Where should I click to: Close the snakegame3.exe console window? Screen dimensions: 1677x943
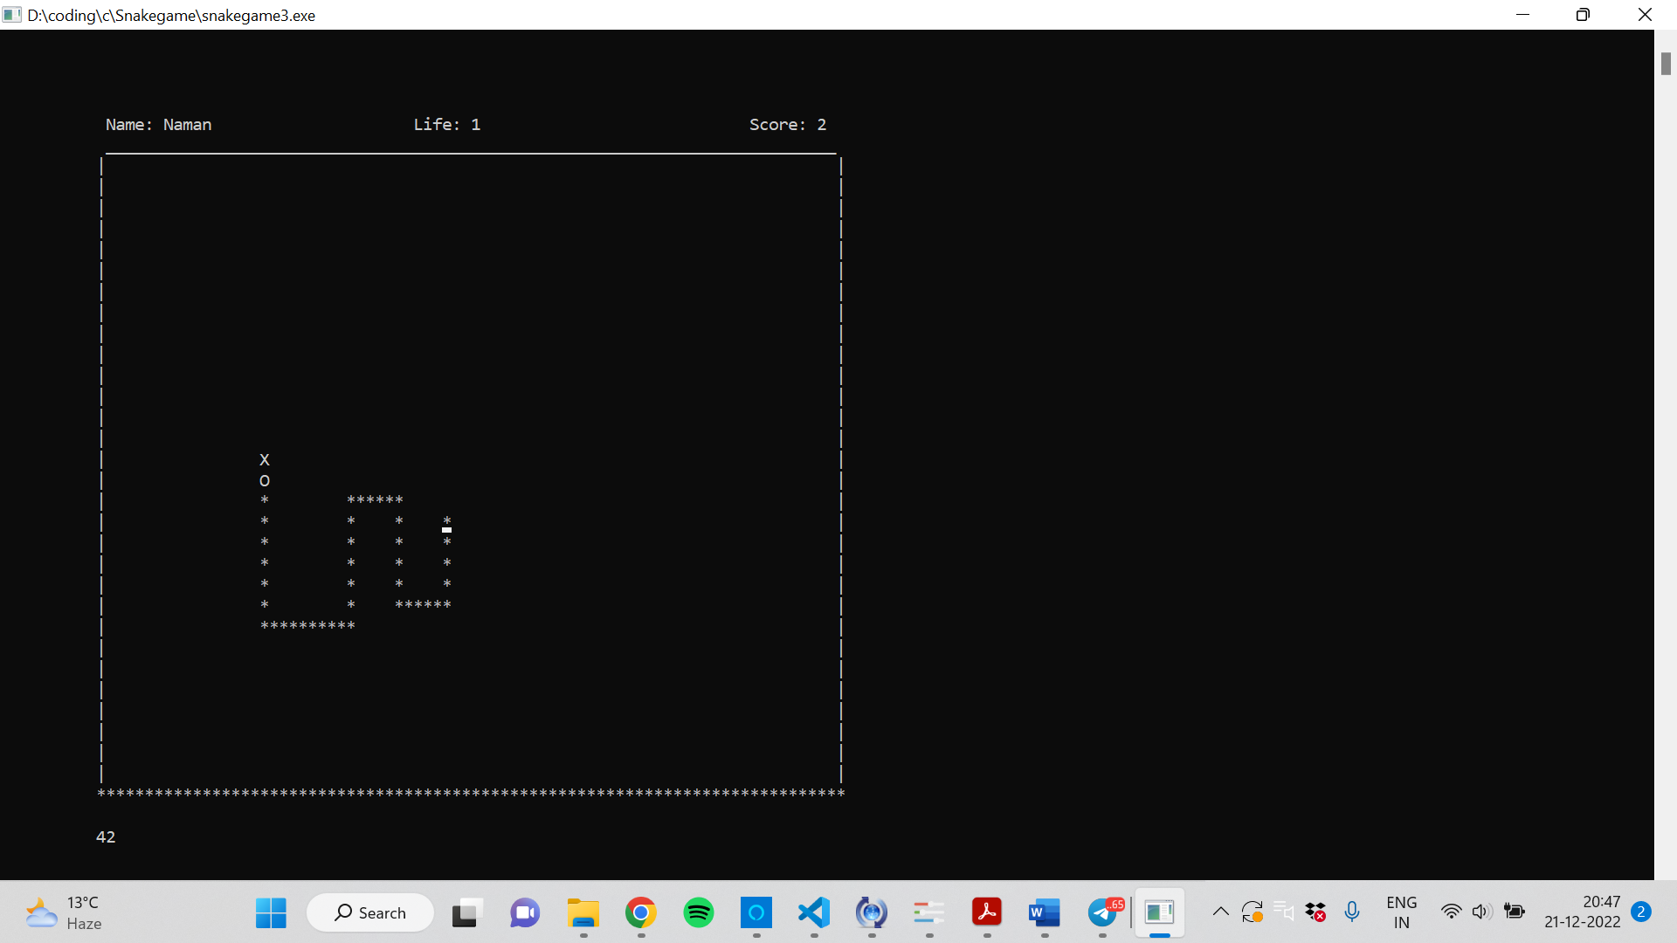(x=1645, y=15)
